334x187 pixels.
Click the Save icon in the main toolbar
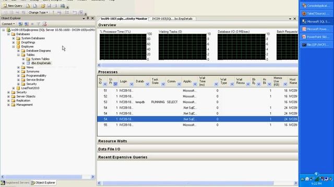click(49, 6)
